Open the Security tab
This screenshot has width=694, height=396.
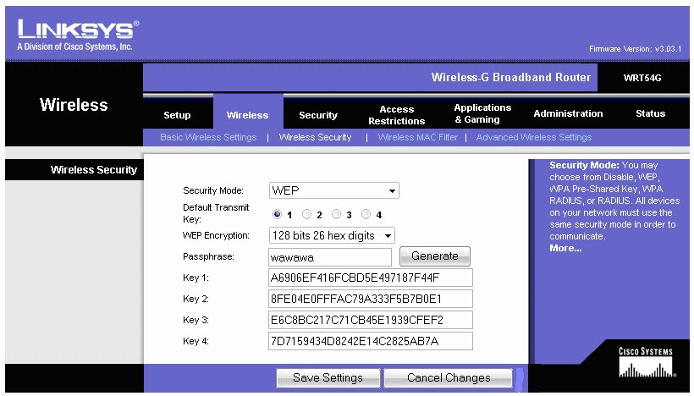click(x=318, y=115)
